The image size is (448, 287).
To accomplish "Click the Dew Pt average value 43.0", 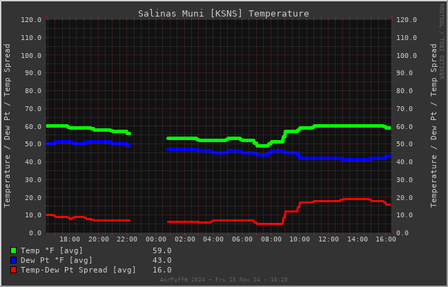I will [162, 260].
